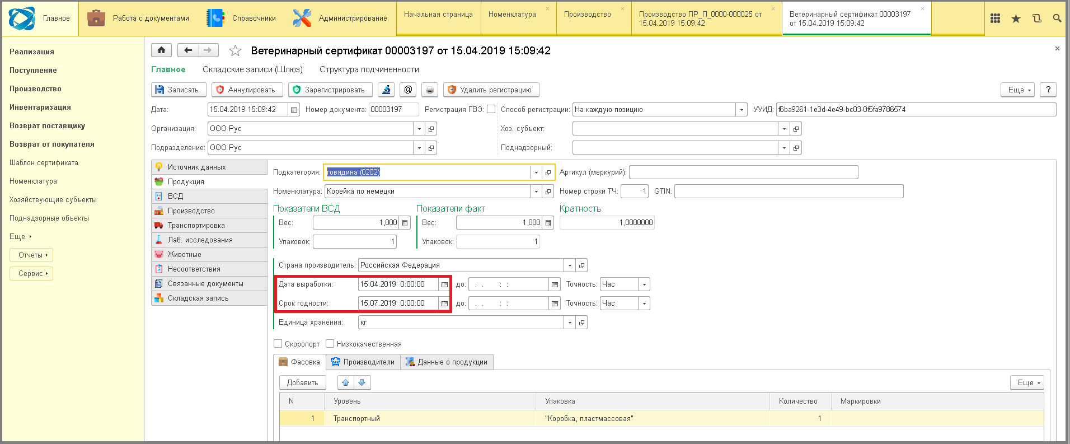Click Зарегистрировать button
1070x444 pixels.
pyautogui.click(x=330, y=90)
